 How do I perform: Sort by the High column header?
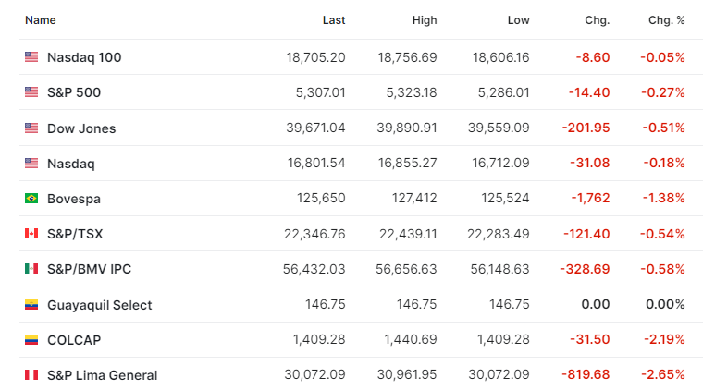coord(425,20)
